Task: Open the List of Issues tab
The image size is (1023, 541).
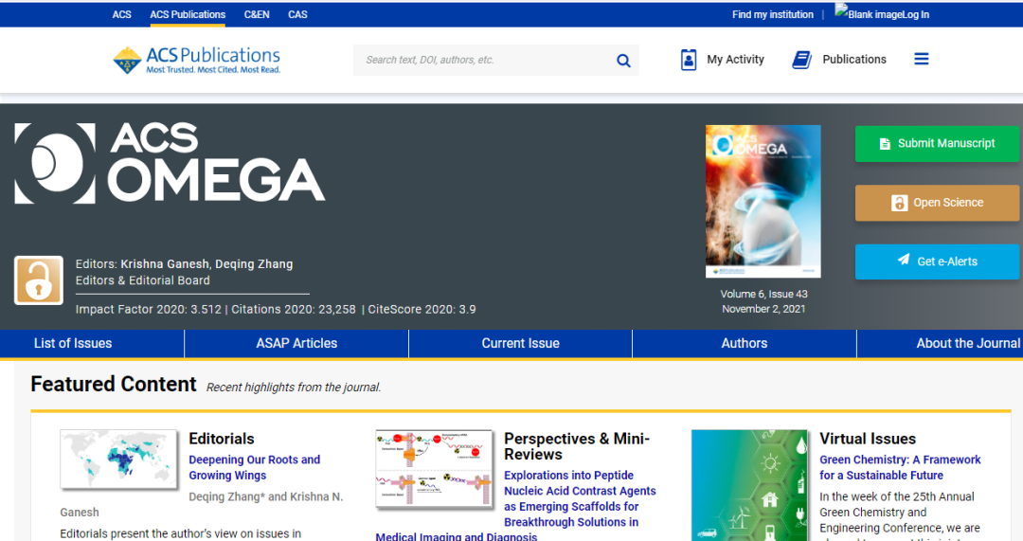Action: pos(73,343)
